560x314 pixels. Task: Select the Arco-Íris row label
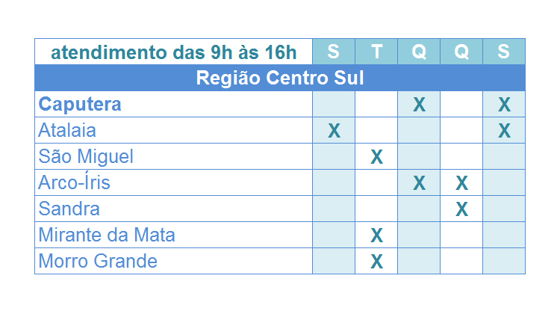click(x=74, y=182)
